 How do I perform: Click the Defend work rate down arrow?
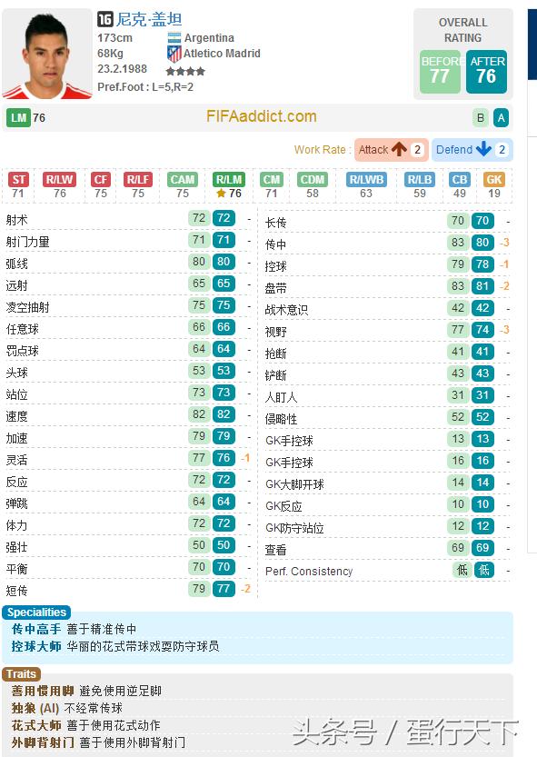coord(483,150)
